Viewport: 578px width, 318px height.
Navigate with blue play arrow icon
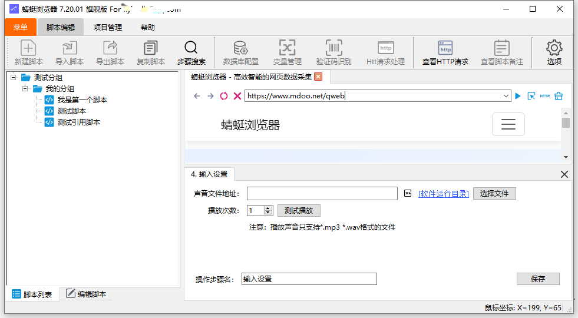518,96
